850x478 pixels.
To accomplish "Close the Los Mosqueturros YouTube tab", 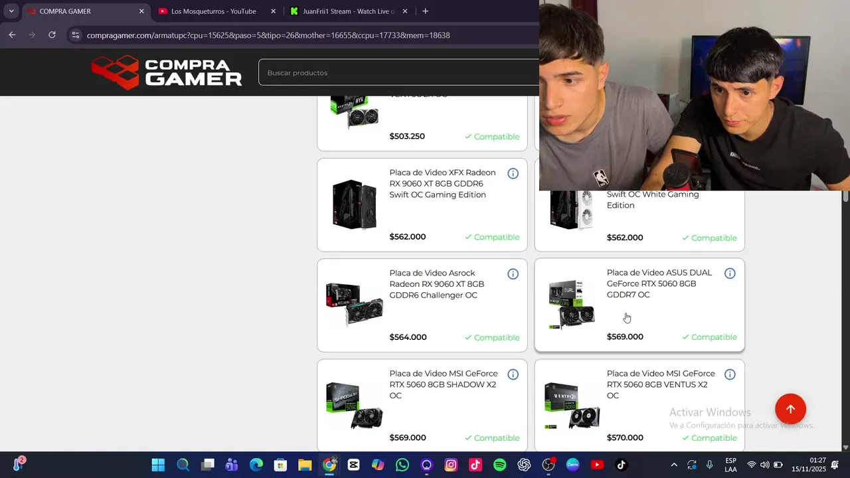I will [273, 11].
